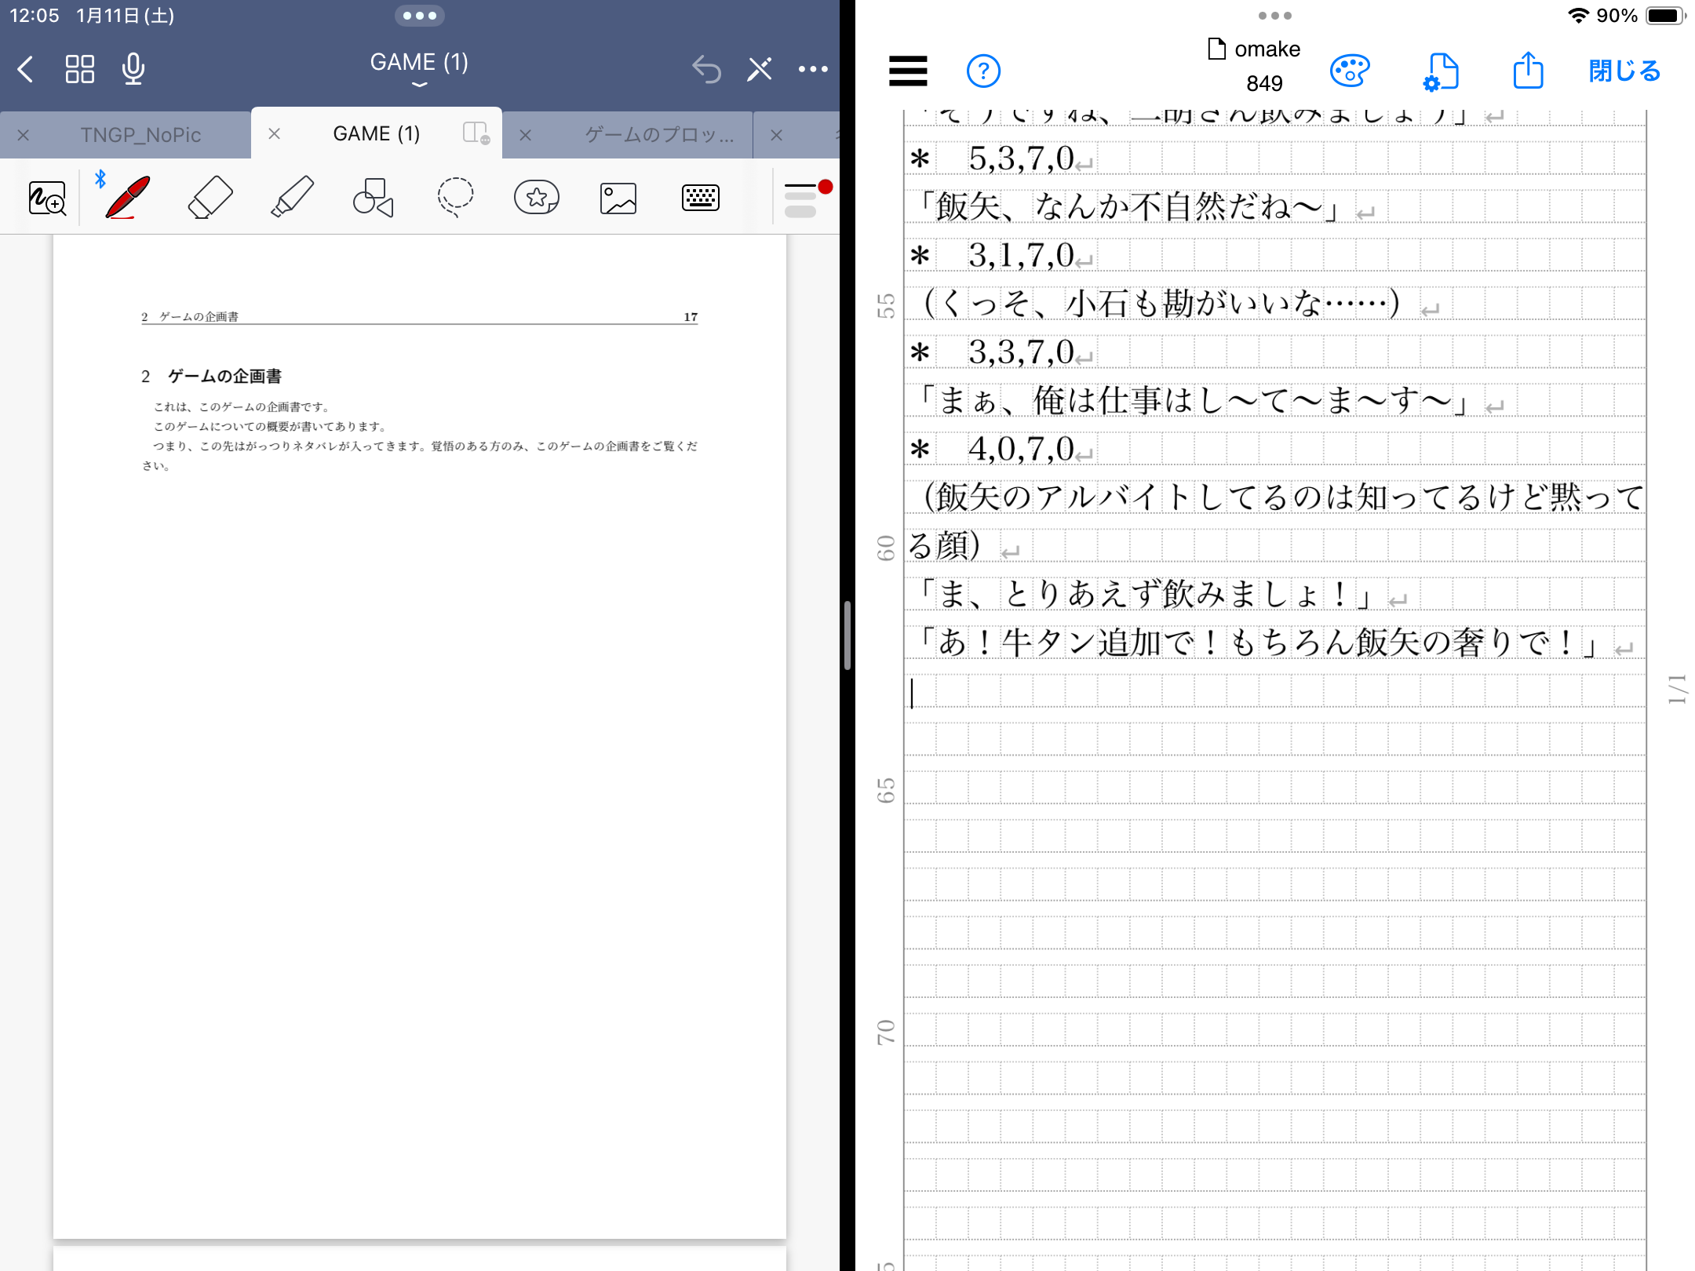
Task: Toggle read-only pen mode icon
Action: 759,70
